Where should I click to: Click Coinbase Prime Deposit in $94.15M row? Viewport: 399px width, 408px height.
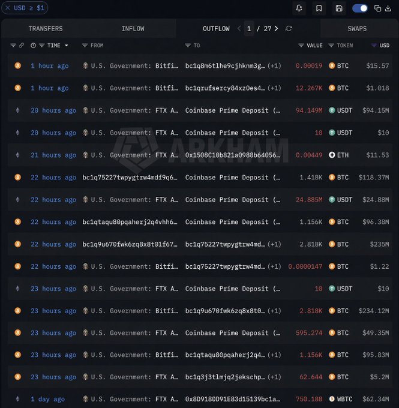(232, 110)
